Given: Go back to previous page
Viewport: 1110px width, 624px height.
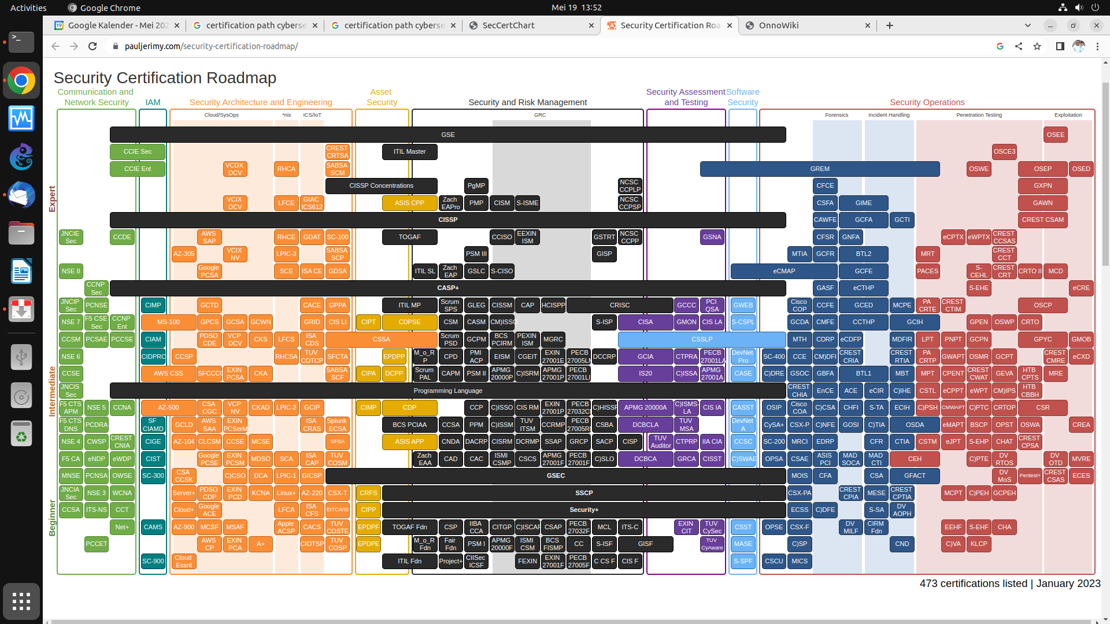Looking at the screenshot, I should tap(55, 46).
